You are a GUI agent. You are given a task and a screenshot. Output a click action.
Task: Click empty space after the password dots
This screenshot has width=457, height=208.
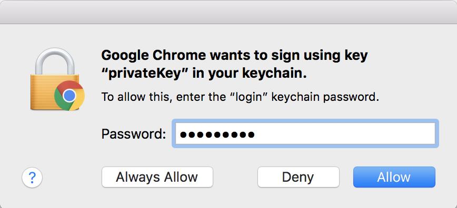[344, 134]
